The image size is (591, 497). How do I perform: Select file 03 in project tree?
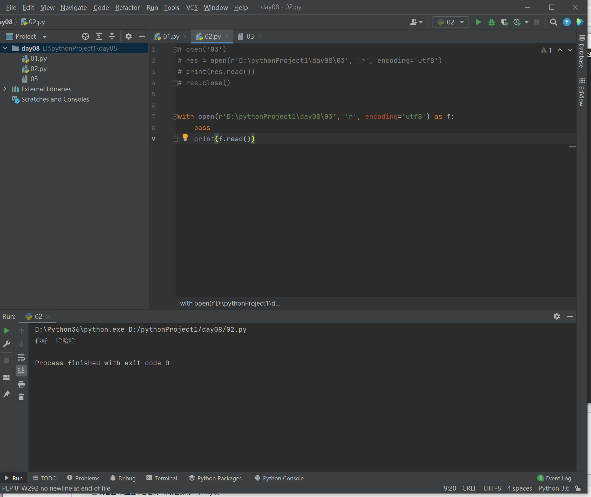point(34,79)
